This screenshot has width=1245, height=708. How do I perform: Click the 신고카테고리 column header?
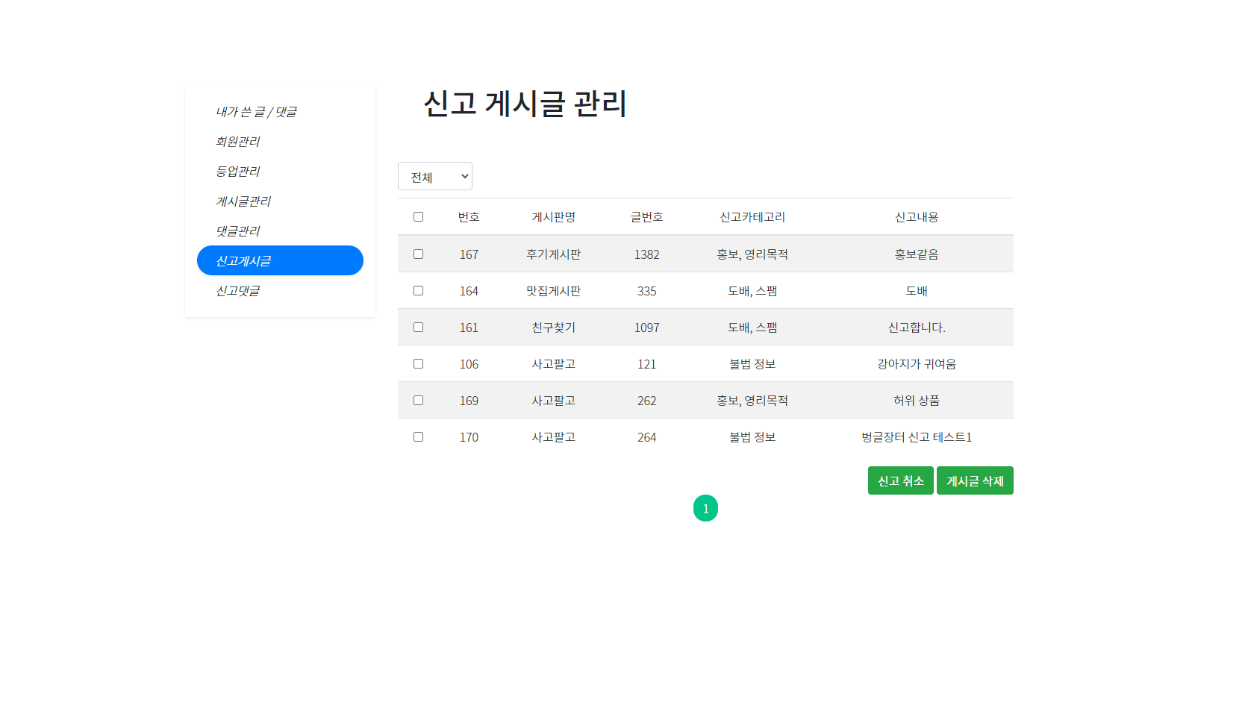coord(752,216)
